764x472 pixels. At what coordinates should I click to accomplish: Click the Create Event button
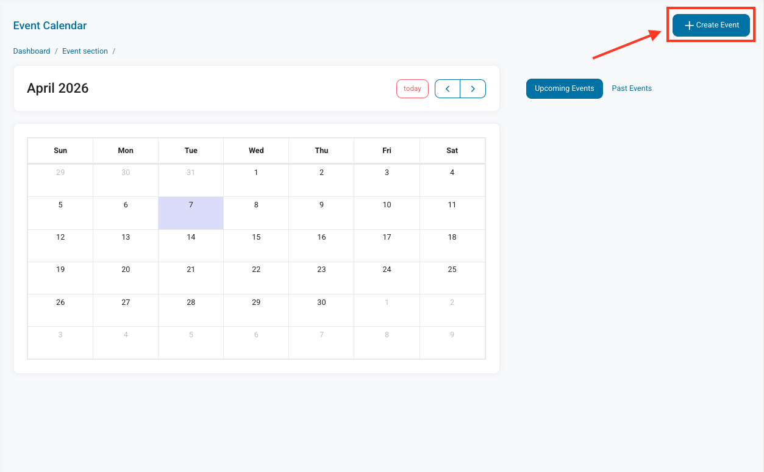point(711,25)
